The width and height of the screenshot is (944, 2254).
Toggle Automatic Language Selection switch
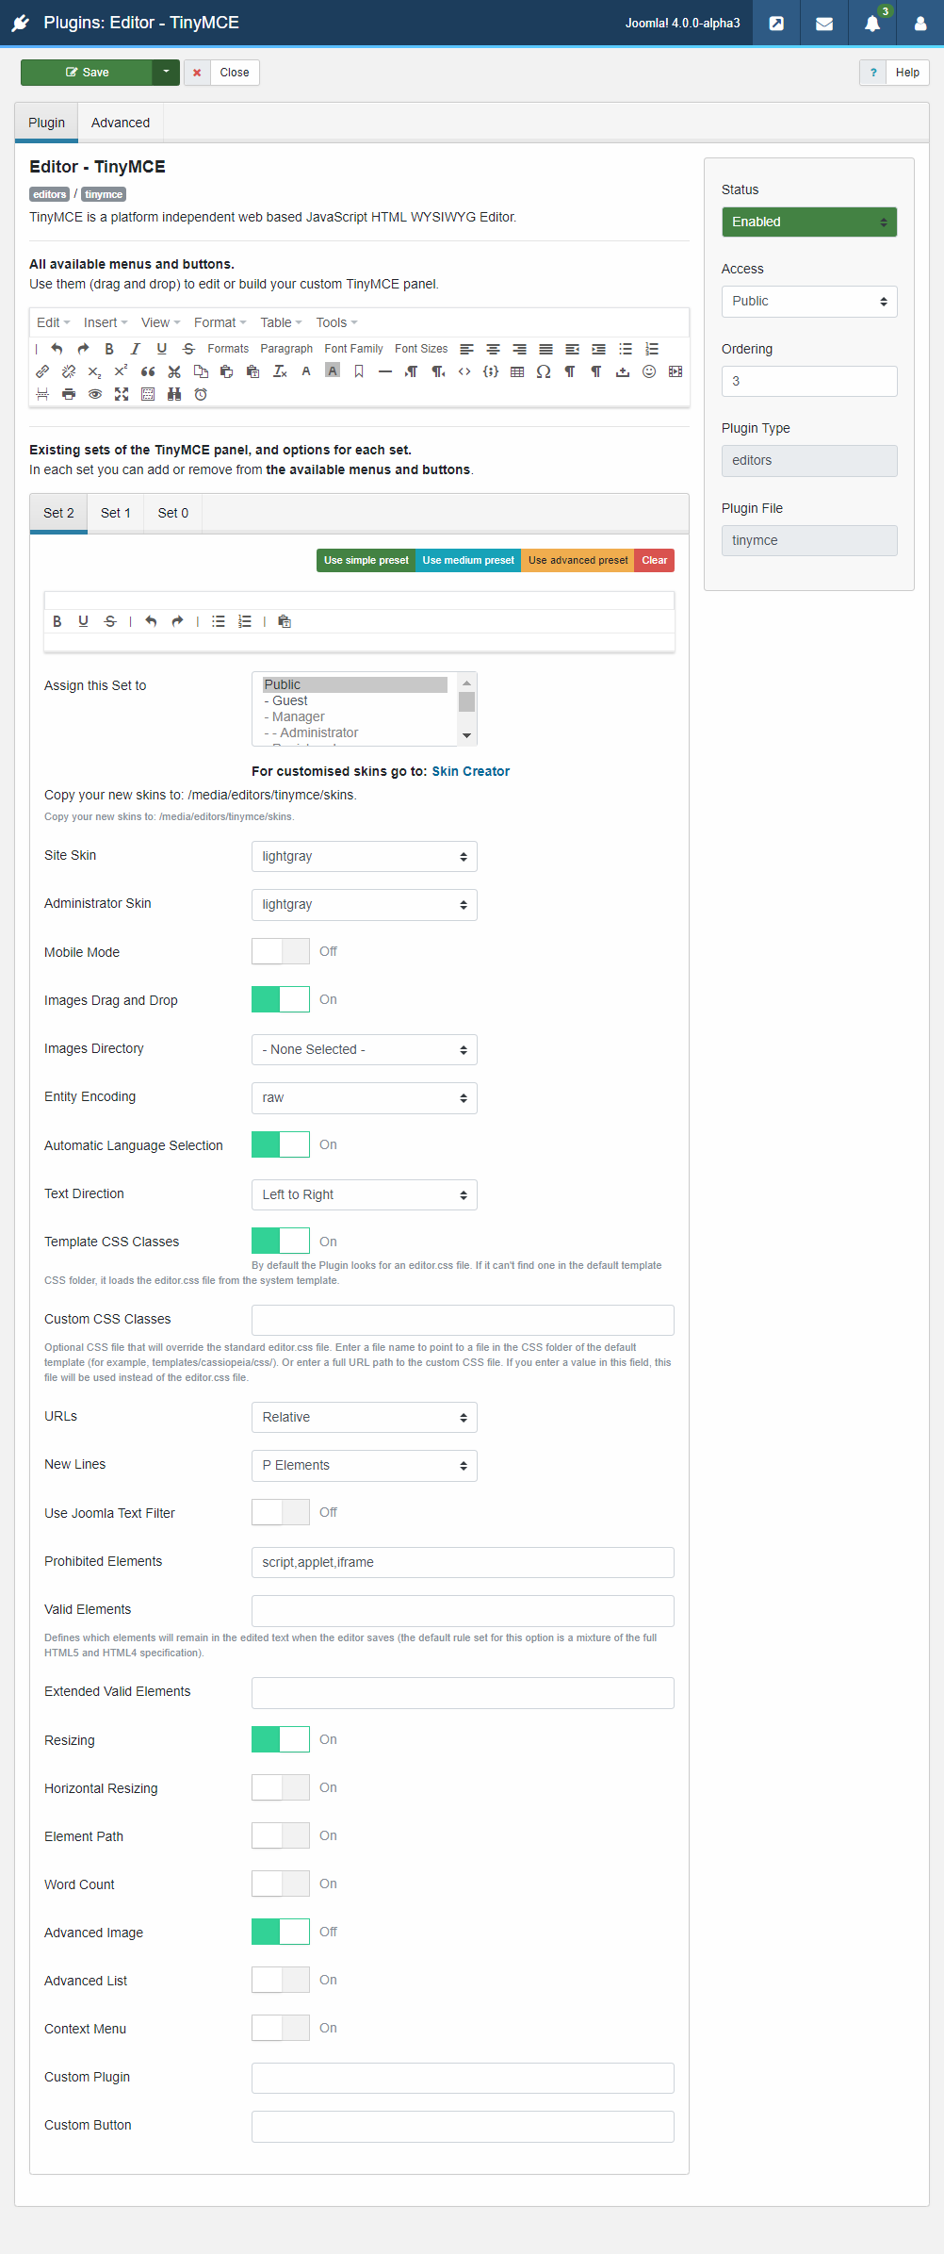pyautogui.click(x=281, y=1144)
